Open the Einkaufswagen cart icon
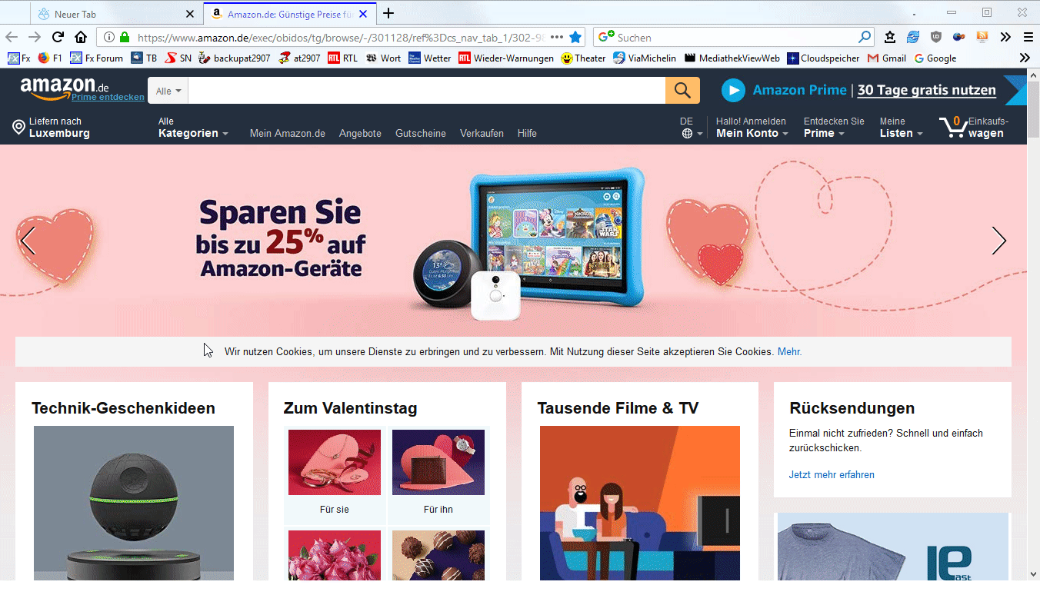The height and width of the screenshot is (595, 1040). click(954, 127)
